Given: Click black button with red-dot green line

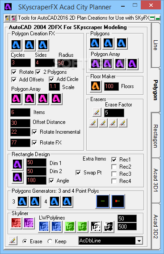Looking at the screenshot, I should coord(118,201).
